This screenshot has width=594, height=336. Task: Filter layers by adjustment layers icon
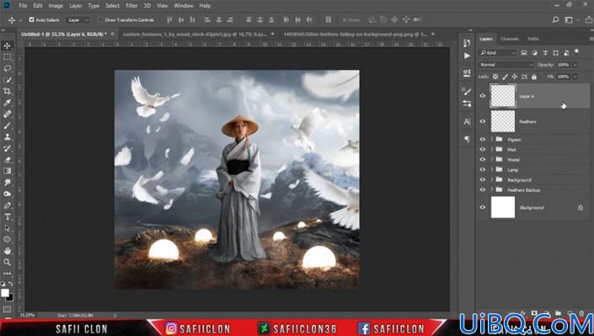[x=534, y=53]
